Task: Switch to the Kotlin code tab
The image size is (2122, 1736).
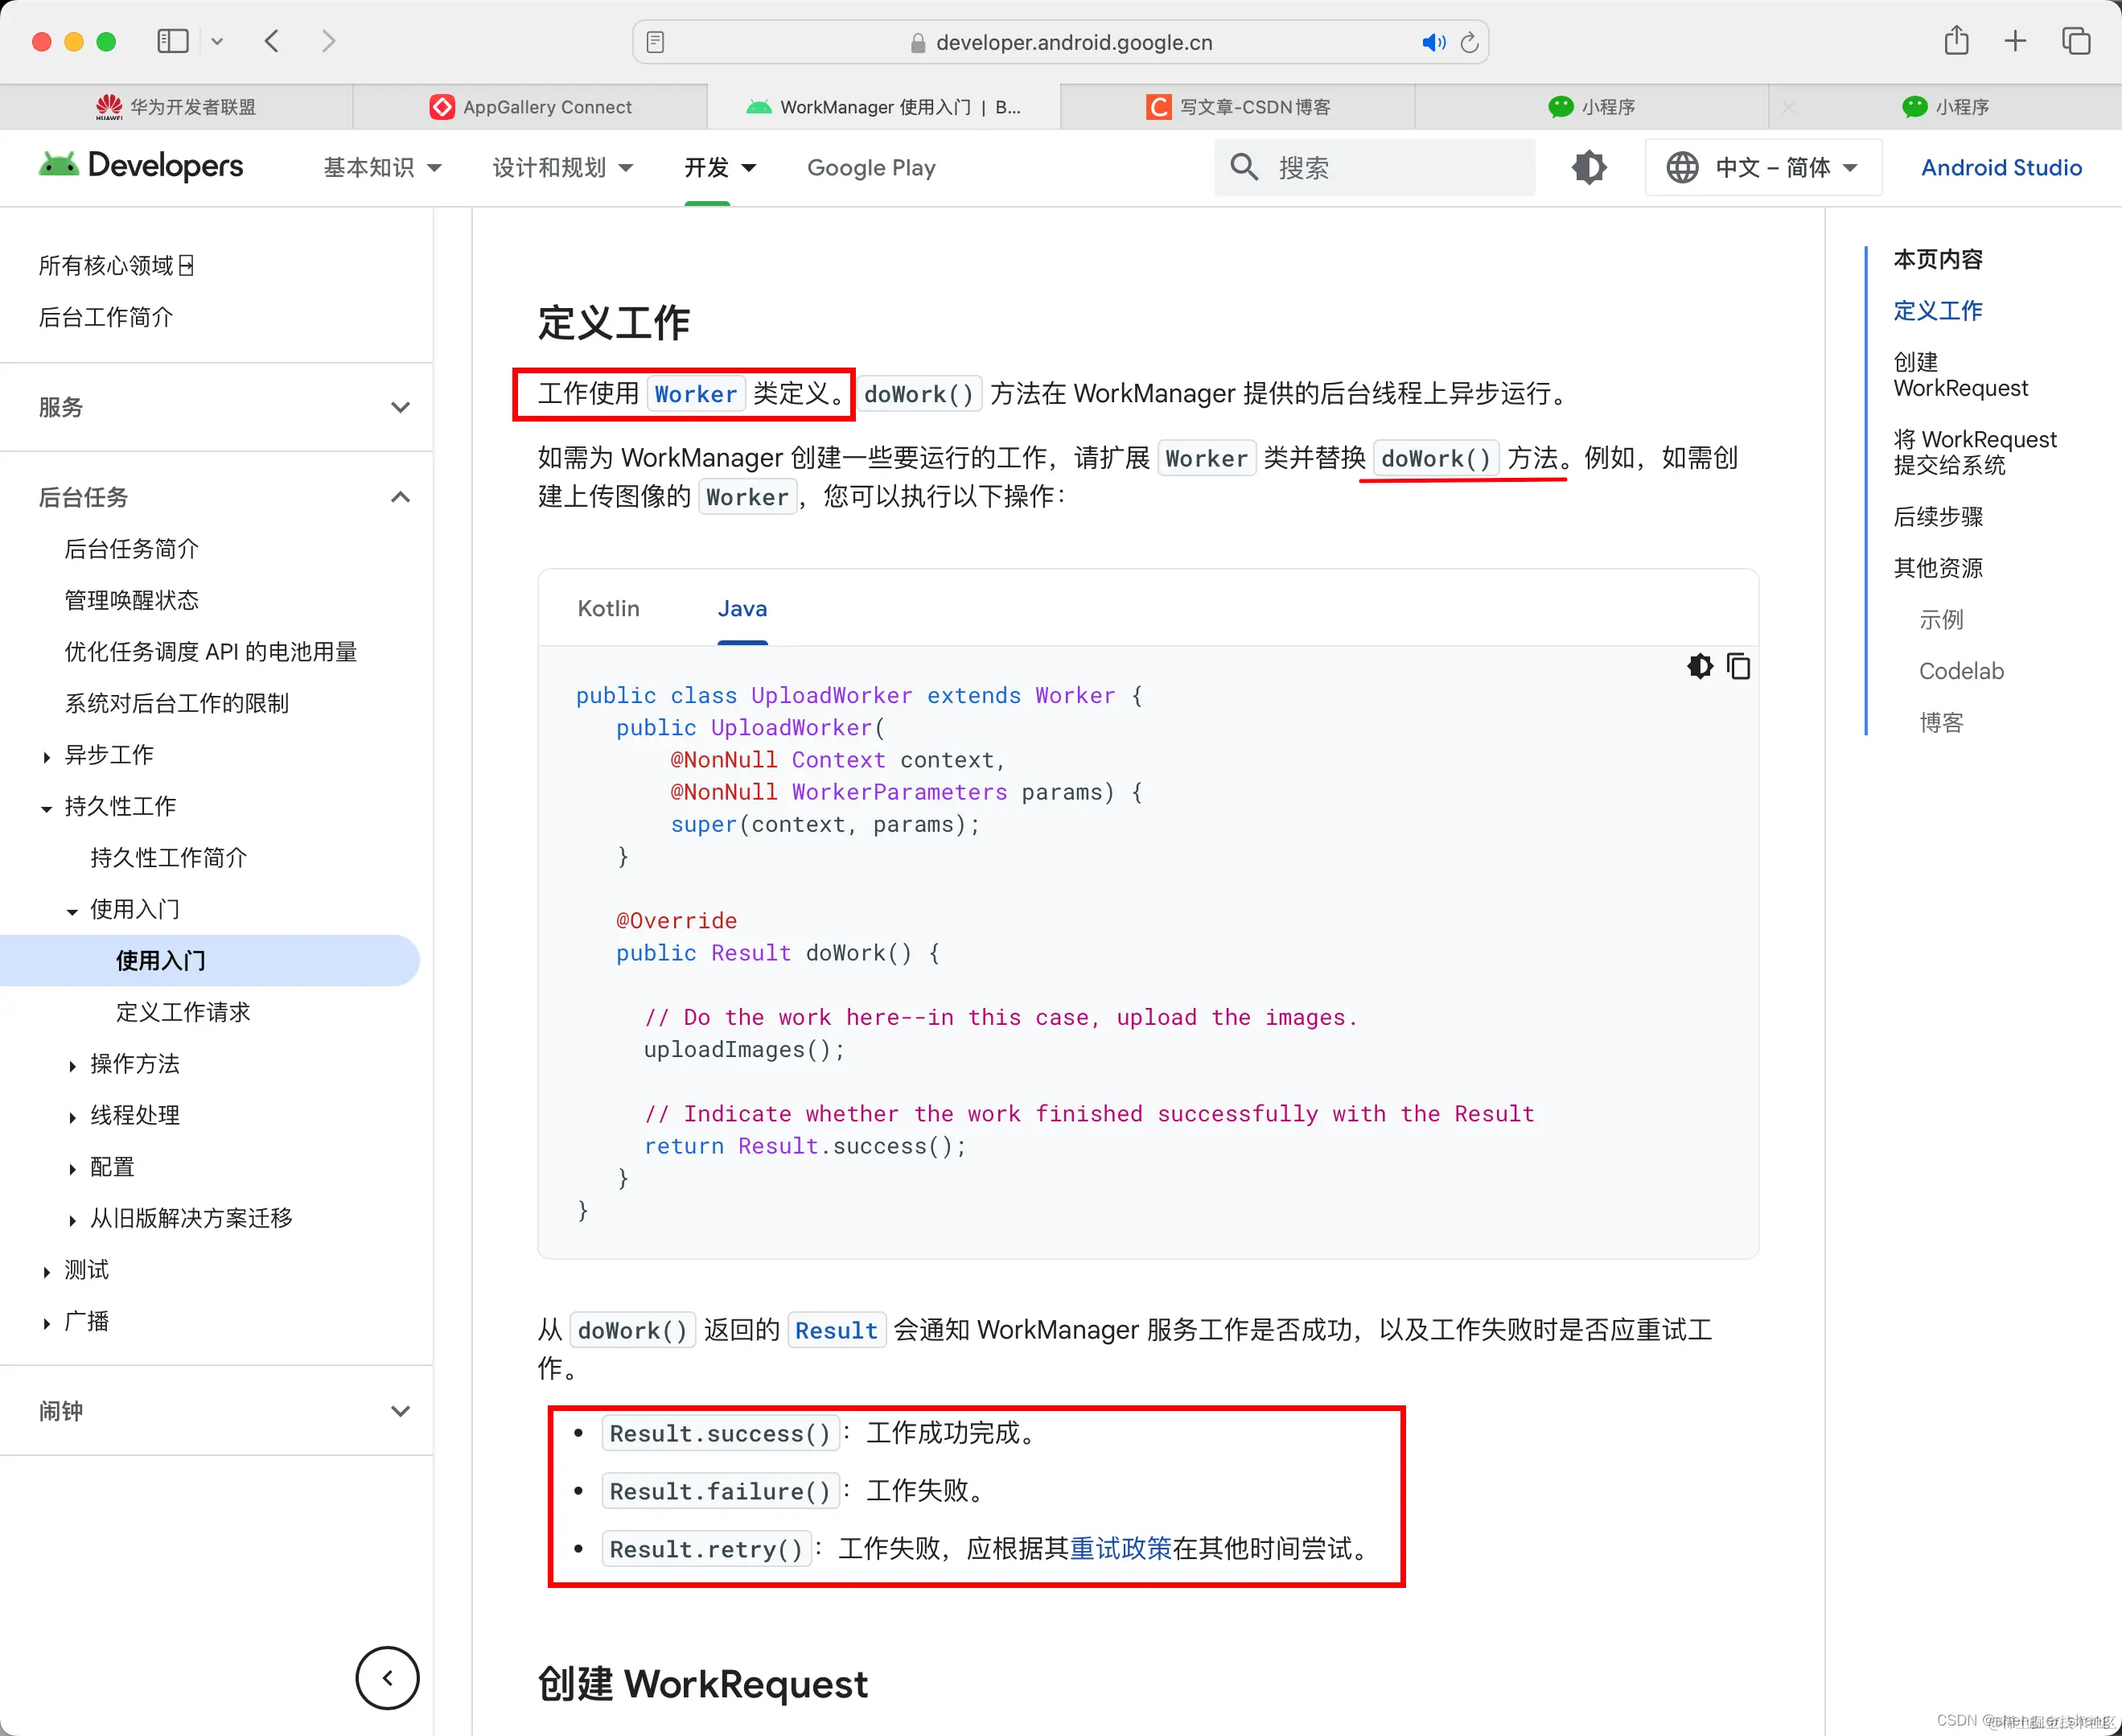Action: (607, 608)
